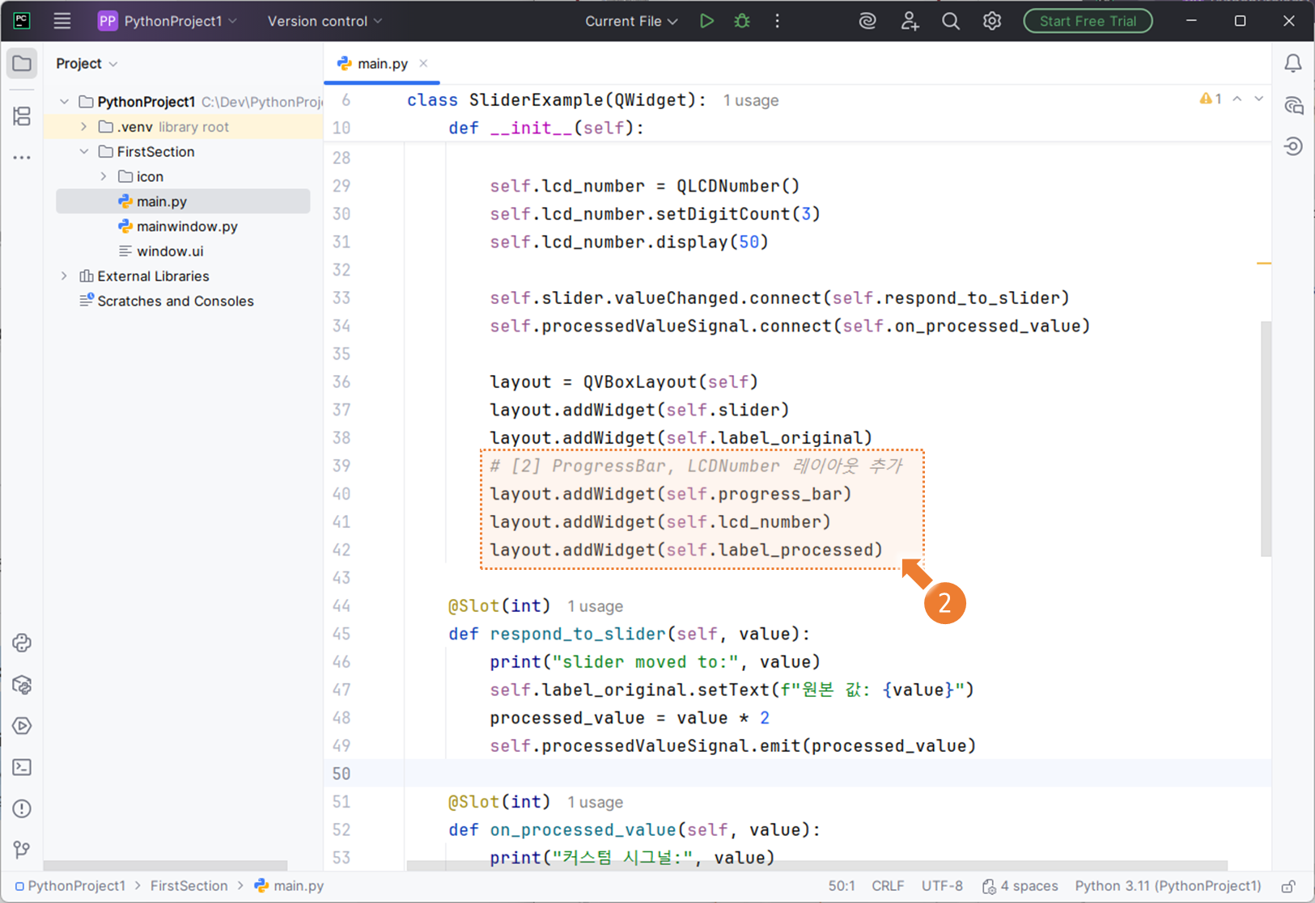Click the orange warning stripe marker
The height and width of the screenshot is (903, 1315).
[x=1263, y=264]
